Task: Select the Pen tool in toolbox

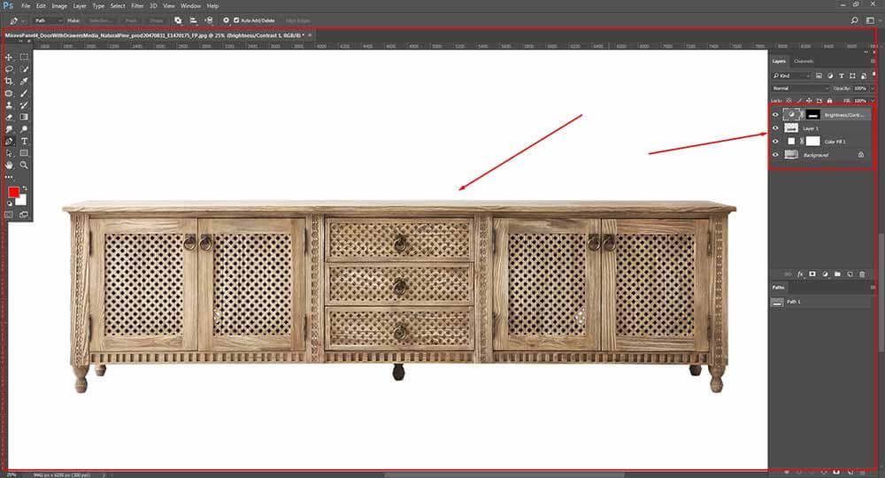Action: (x=9, y=141)
